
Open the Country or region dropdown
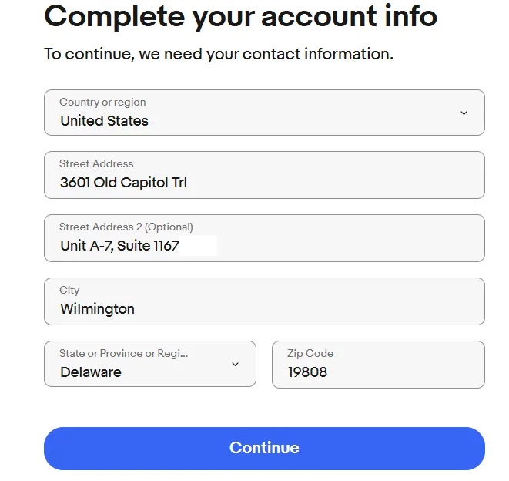pos(264,113)
